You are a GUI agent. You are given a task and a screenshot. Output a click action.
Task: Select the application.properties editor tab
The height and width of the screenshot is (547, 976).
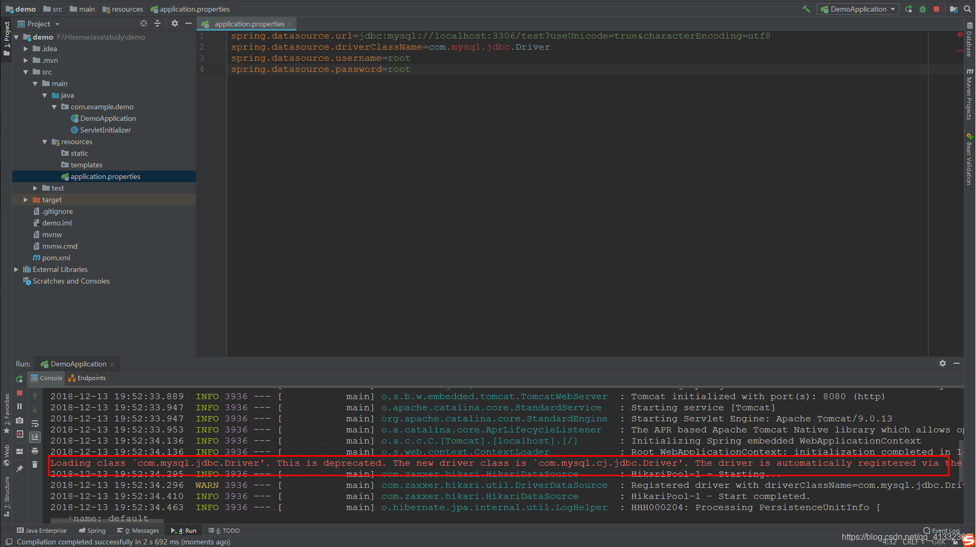click(x=247, y=24)
